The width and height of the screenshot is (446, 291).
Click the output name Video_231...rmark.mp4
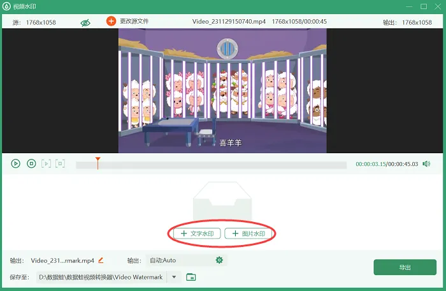62,260
